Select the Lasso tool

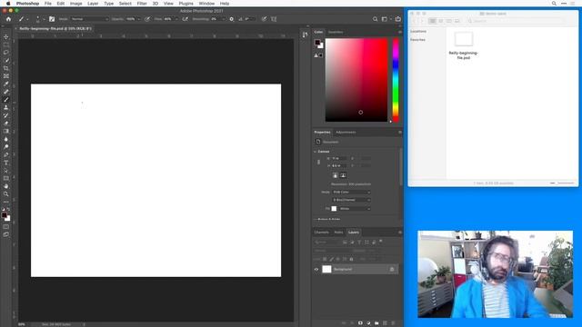(6, 53)
